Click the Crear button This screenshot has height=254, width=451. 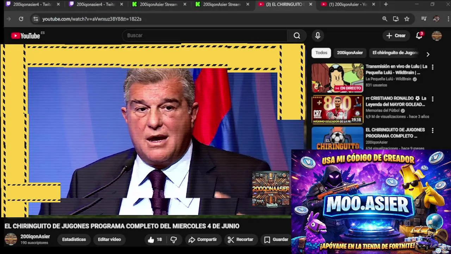tap(396, 36)
